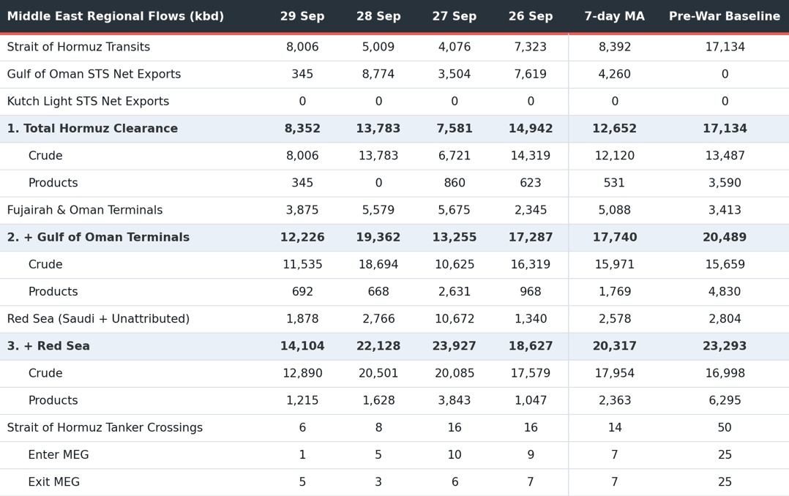
Task: Click the "Red Sea (Saudi + Unattributed)" label
Action: coord(98,318)
